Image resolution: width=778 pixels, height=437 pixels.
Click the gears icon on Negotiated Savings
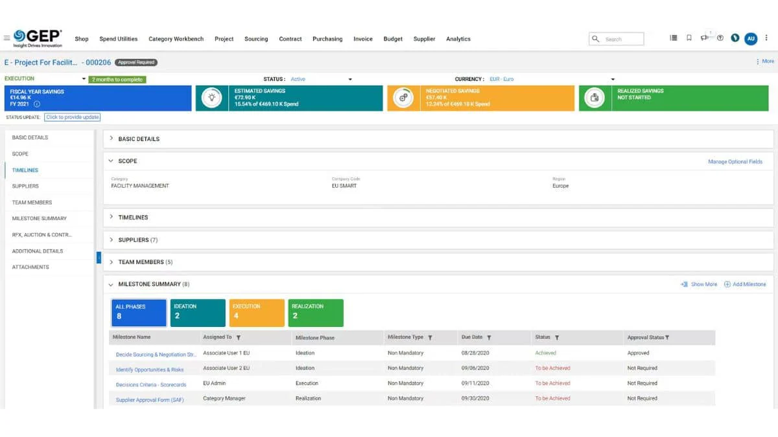point(403,98)
